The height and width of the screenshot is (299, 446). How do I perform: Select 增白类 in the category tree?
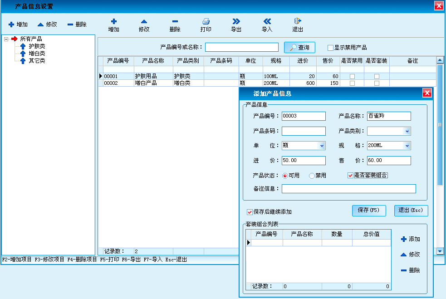click(x=37, y=54)
